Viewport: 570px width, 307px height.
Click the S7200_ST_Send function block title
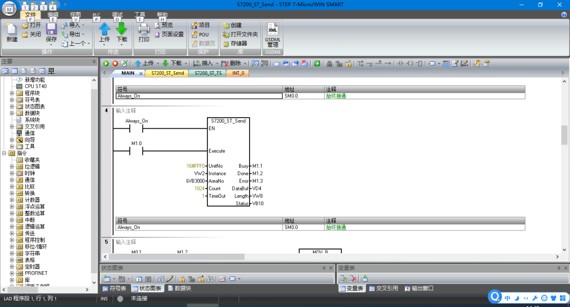click(229, 121)
